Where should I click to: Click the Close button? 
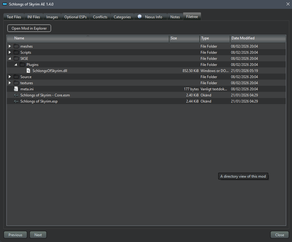(280, 235)
